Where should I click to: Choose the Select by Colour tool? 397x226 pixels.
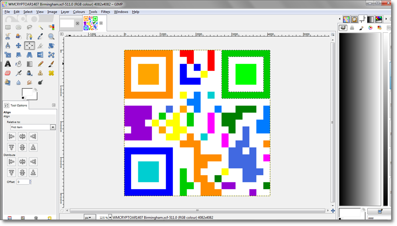[x=51, y=27]
